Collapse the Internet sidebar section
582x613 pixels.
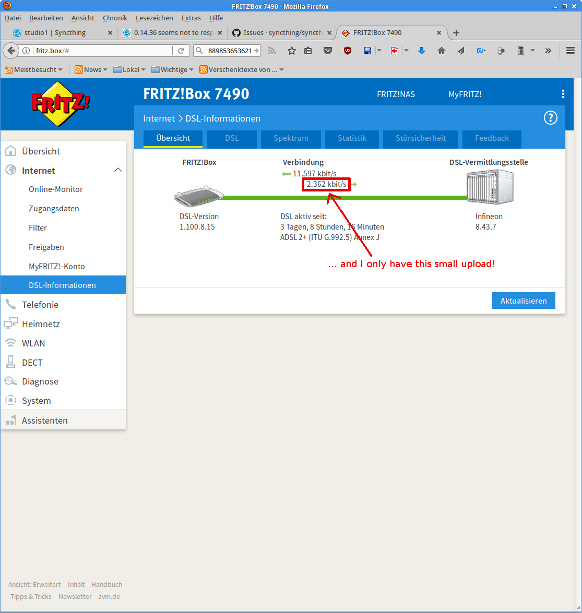point(118,170)
